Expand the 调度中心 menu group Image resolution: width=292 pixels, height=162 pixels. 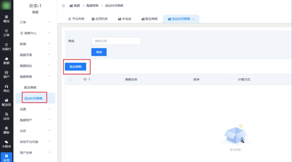35,33
